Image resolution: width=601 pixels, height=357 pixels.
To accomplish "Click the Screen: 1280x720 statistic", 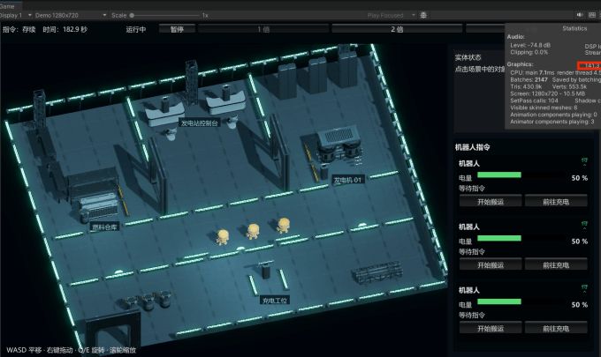I will [x=548, y=93].
